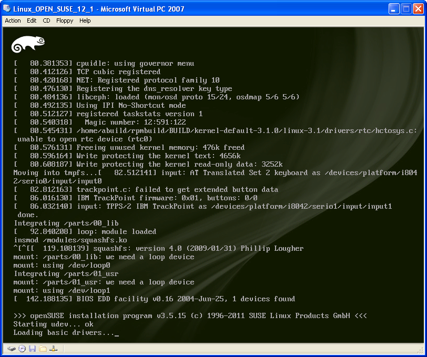Click the CD drive icon in status bar

coord(22,349)
